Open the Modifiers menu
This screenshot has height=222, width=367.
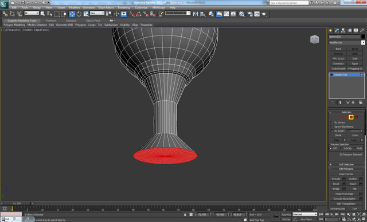click(x=75, y=7)
